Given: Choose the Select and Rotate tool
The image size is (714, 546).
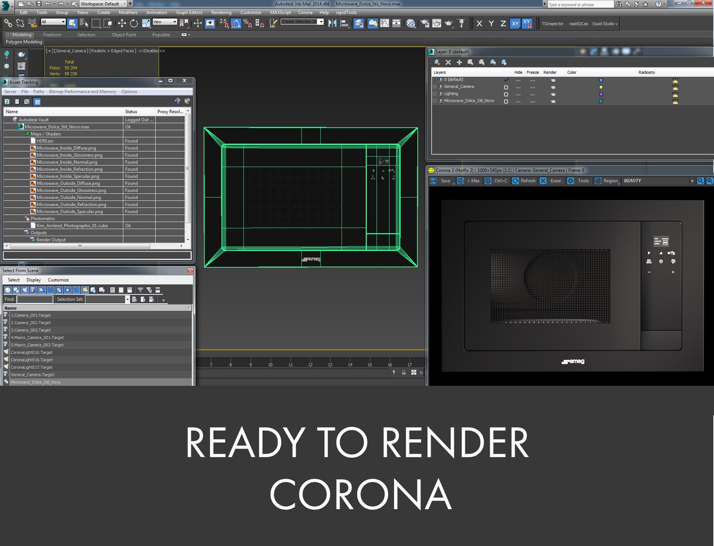Looking at the screenshot, I should [x=134, y=23].
